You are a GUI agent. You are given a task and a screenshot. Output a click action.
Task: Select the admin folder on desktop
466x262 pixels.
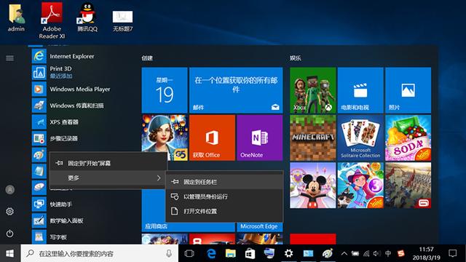(x=16, y=17)
